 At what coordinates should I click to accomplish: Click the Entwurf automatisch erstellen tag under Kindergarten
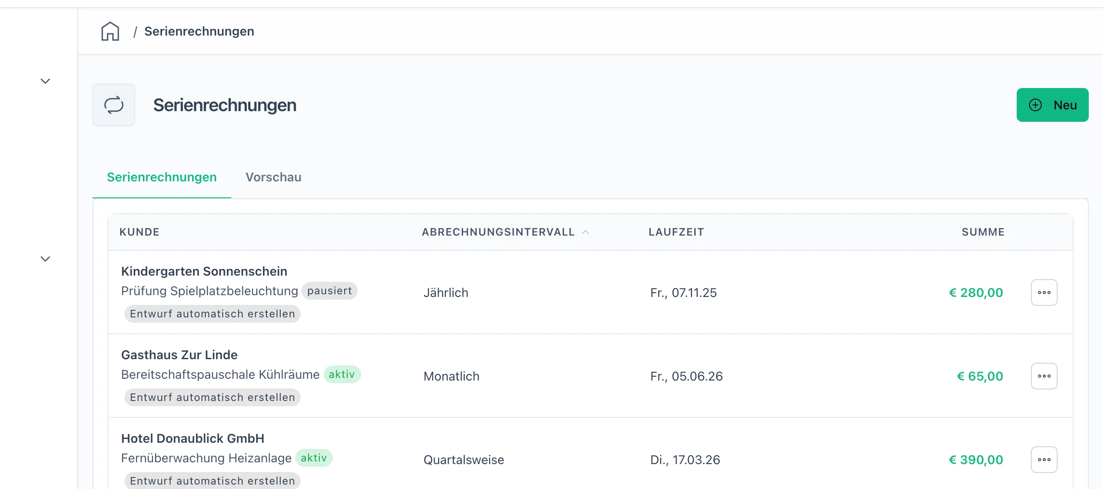pos(213,314)
